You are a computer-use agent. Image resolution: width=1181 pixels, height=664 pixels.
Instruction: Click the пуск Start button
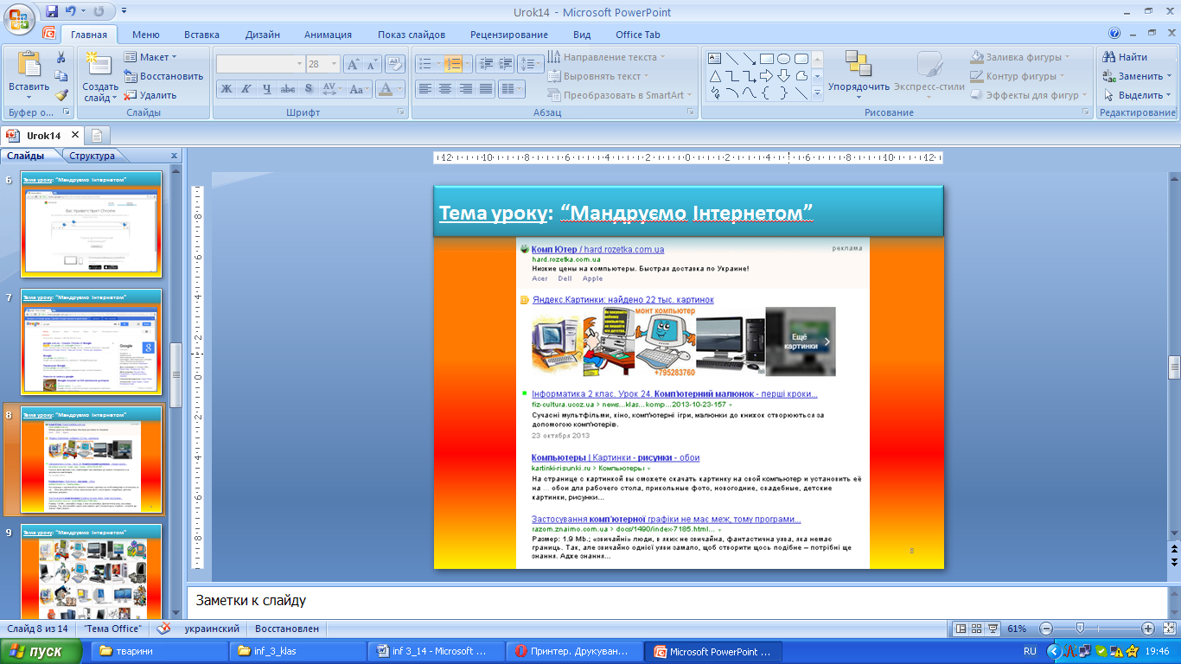[41, 651]
